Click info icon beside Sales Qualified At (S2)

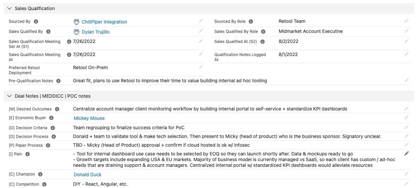263,42
